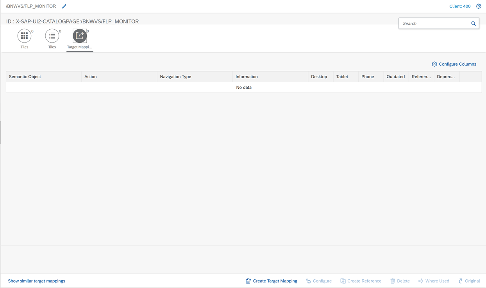Select the Target Mapping tab icon
The height and width of the screenshot is (288, 486).
pyautogui.click(x=80, y=36)
